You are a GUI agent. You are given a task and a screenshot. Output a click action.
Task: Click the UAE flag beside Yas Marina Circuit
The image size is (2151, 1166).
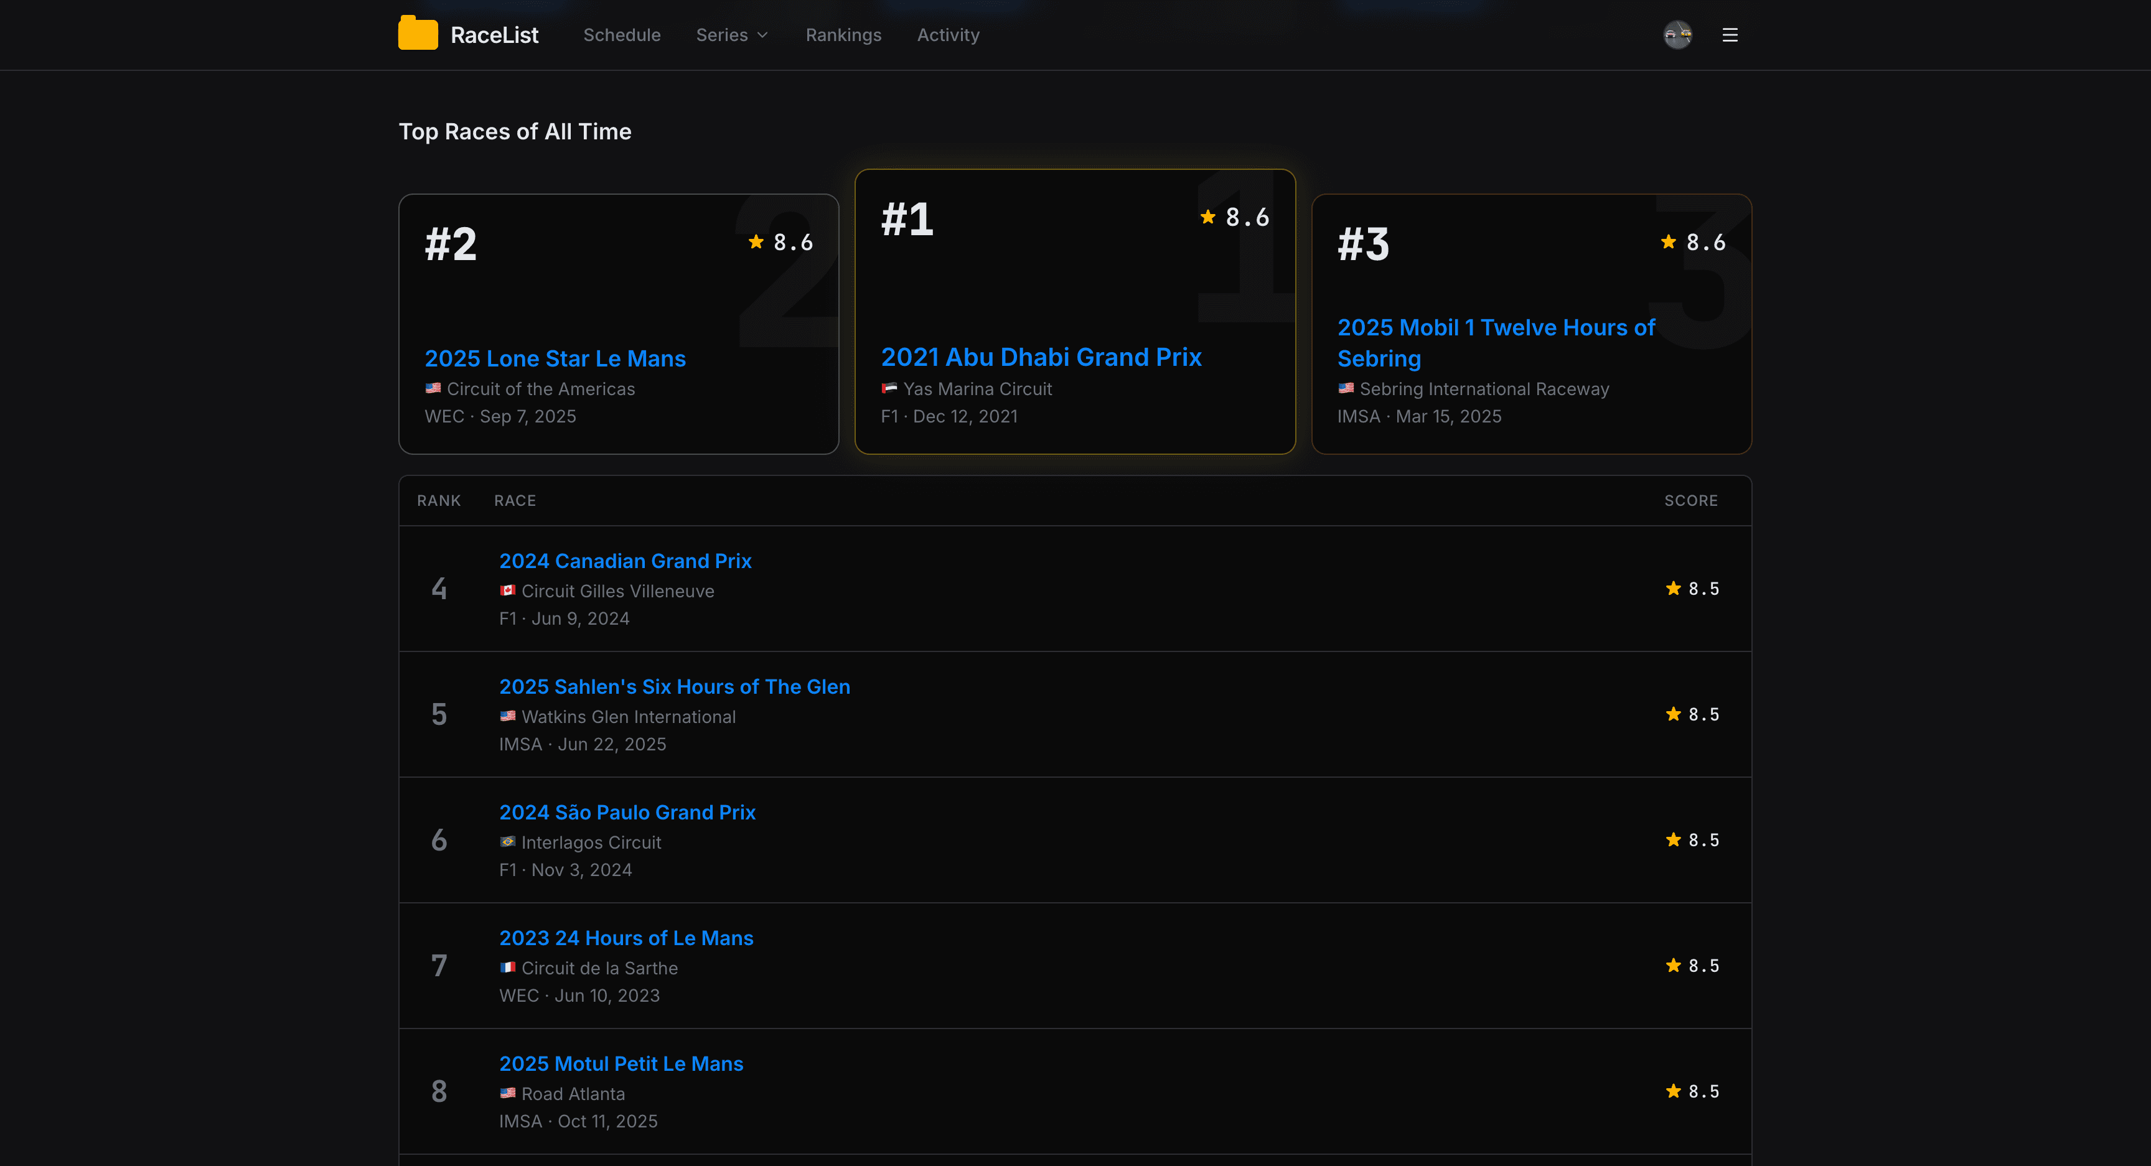(x=890, y=388)
